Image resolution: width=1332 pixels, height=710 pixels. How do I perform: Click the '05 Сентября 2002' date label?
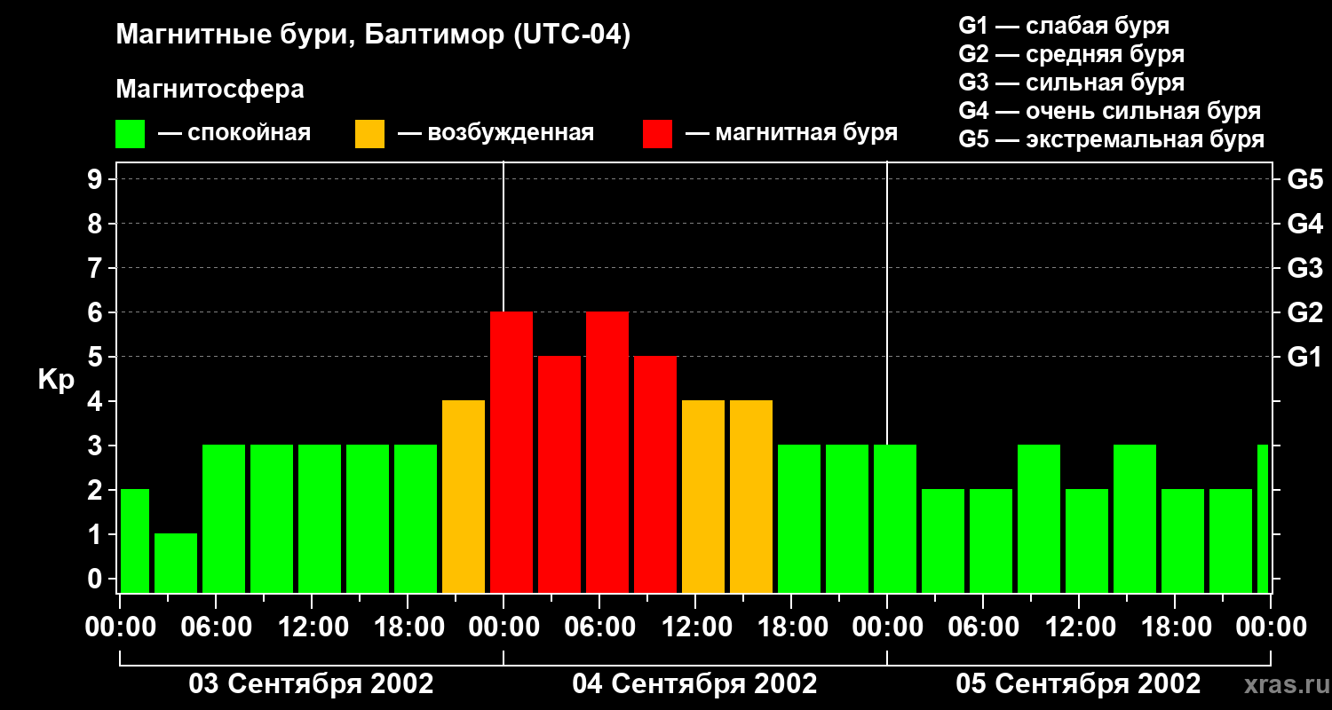point(1078,684)
